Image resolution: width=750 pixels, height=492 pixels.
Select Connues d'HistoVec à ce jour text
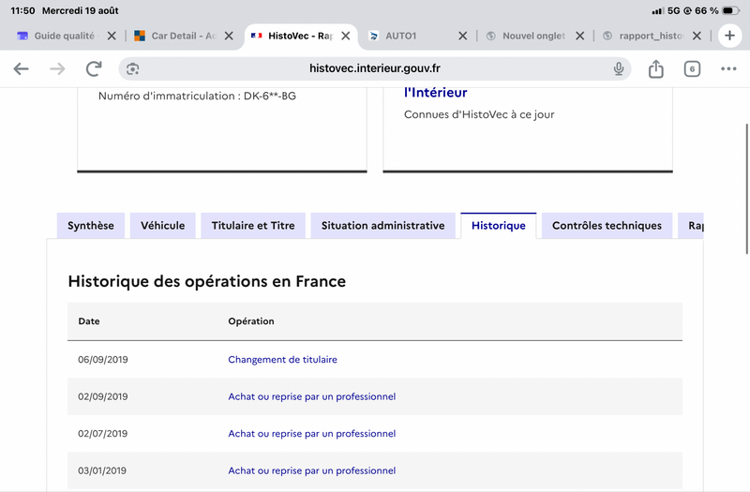(479, 114)
